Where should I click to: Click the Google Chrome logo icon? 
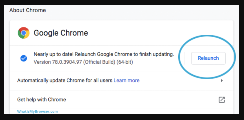click(24, 33)
